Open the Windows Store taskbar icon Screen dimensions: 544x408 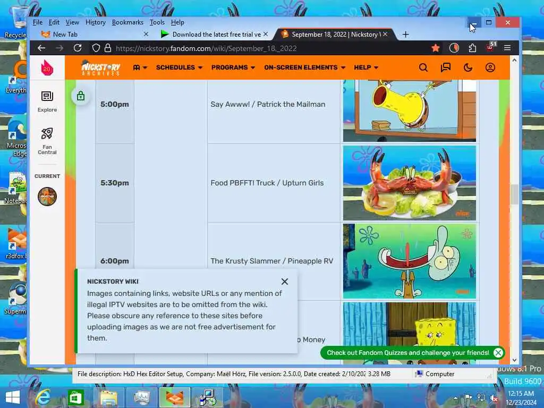pyautogui.click(x=75, y=397)
